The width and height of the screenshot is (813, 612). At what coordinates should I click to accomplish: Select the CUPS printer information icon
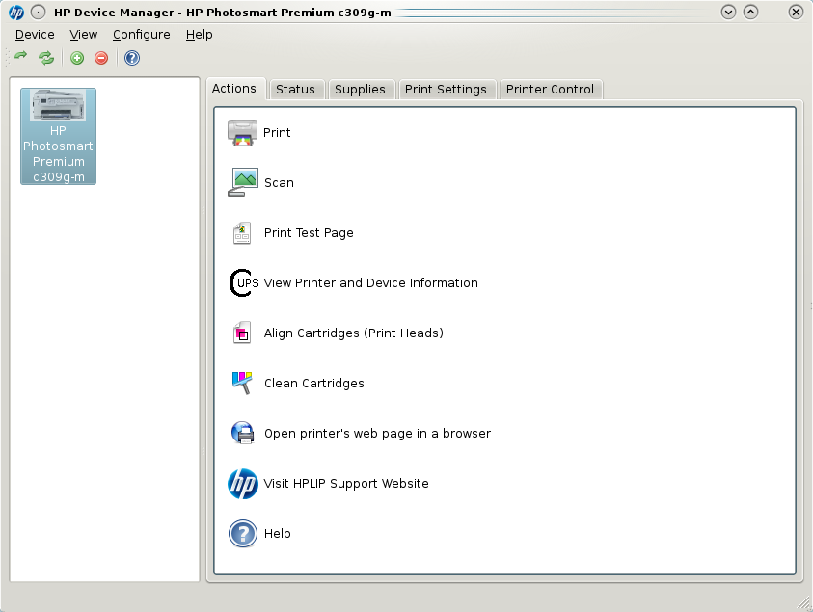tap(241, 282)
